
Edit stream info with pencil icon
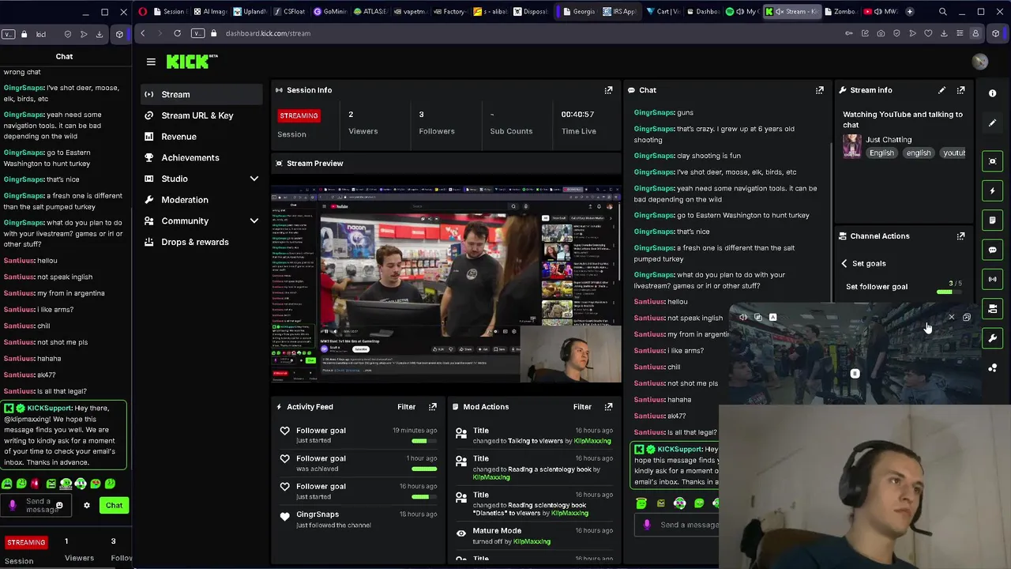coord(941,90)
